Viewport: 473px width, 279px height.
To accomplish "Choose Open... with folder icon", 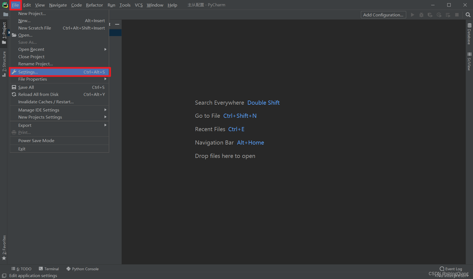I will (60, 35).
